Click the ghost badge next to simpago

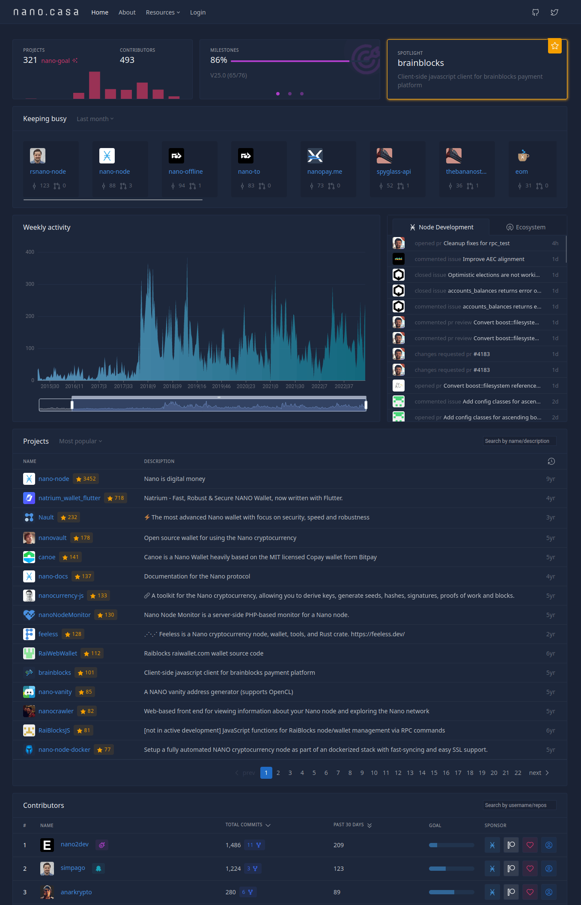[98, 869]
